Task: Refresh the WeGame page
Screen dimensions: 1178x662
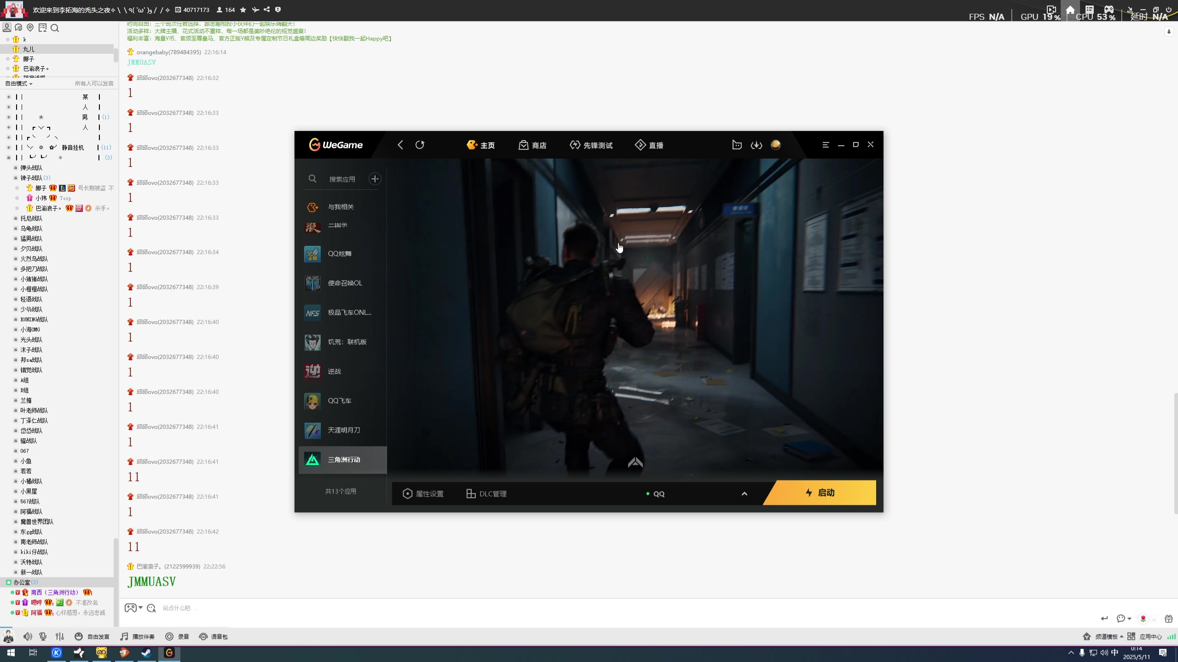Action: pos(420,145)
